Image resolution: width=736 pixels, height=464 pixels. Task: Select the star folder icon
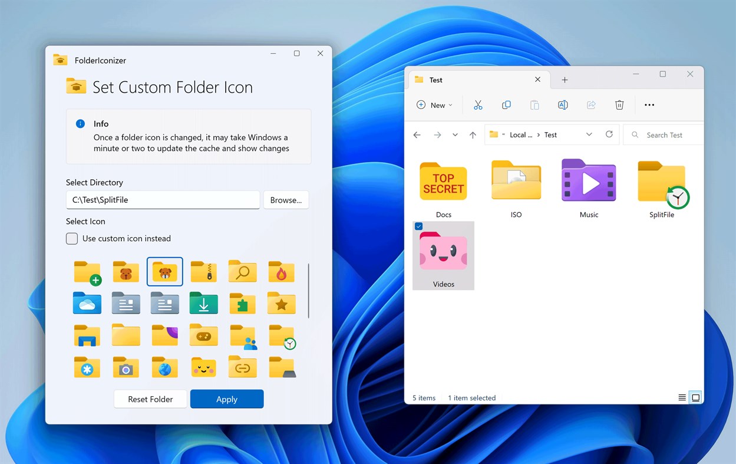[x=281, y=304]
